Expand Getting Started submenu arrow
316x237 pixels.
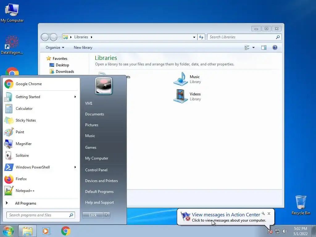pyautogui.click(x=75, y=97)
